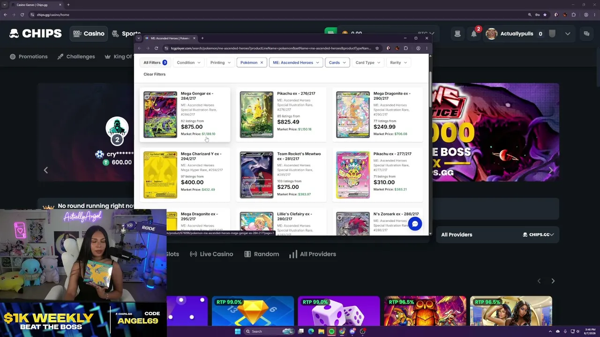Reload the chips.gg casino page
The image size is (600, 337).
[22, 15]
